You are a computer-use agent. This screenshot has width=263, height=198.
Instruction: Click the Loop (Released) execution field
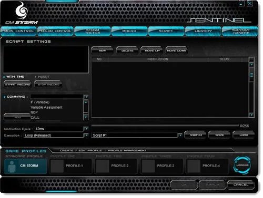[54, 136]
